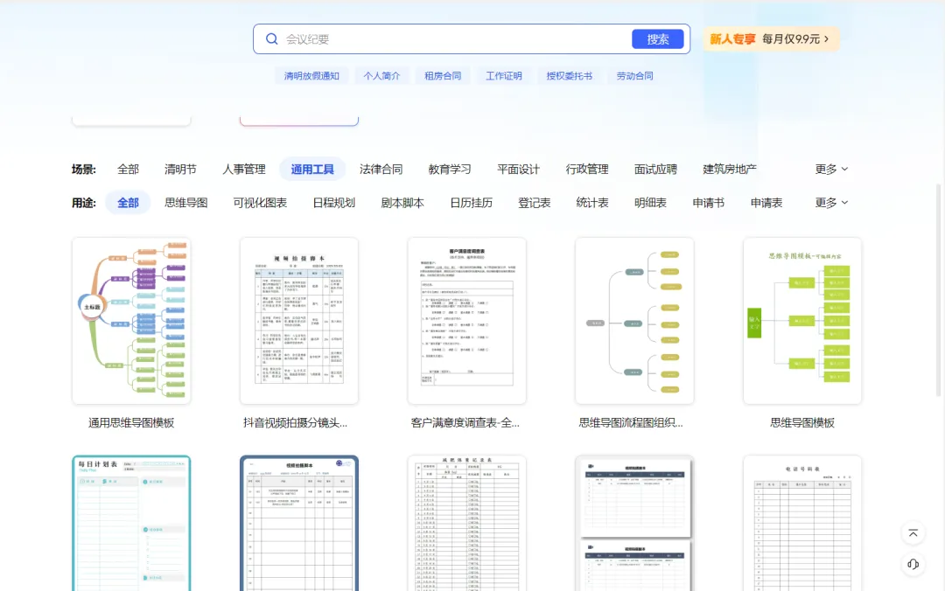Screen dimensions: 945x591
Task: Click the 清明放假通知 suggestion tag
Action: point(311,76)
